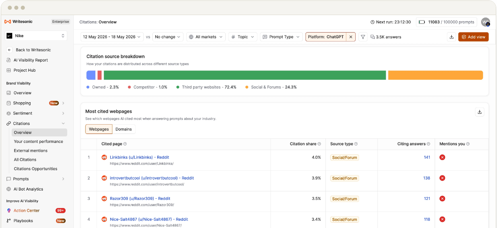This screenshot has width=497, height=228.
Task: Collapse the Citations sidebar section
Action: pyautogui.click(x=63, y=123)
